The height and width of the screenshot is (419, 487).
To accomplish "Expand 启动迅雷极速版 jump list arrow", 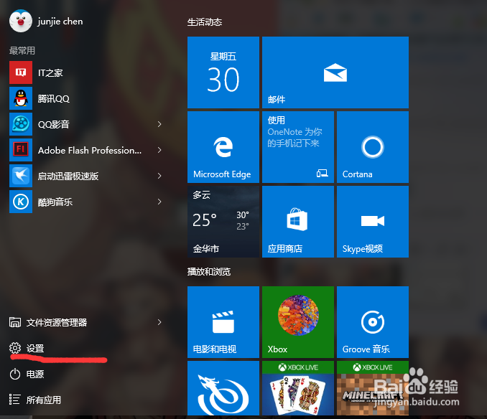I will 159,176.
